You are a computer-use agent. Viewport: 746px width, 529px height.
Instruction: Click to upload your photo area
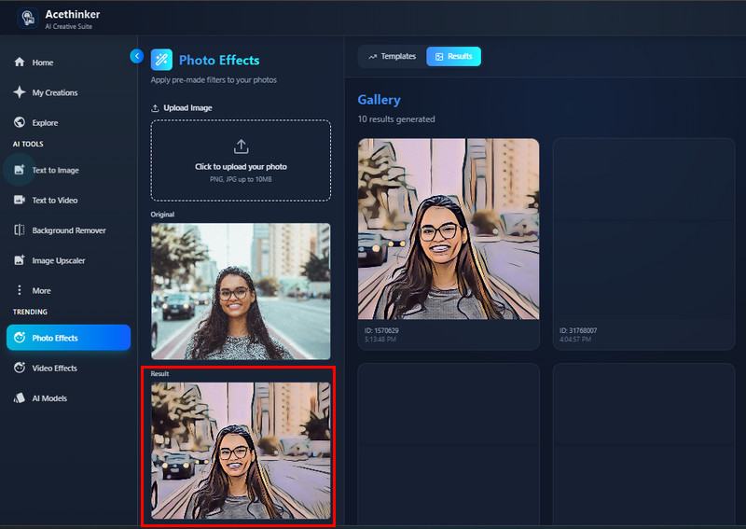(x=241, y=160)
